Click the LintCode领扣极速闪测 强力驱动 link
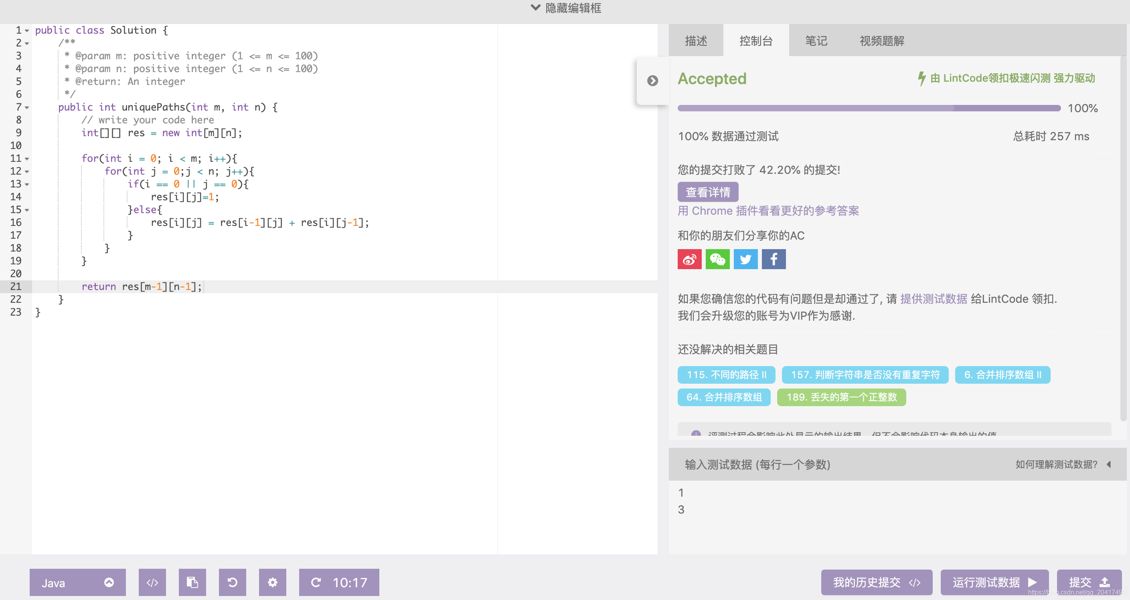The height and width of the screenshot is (600, 1130). coord(1013,79)
